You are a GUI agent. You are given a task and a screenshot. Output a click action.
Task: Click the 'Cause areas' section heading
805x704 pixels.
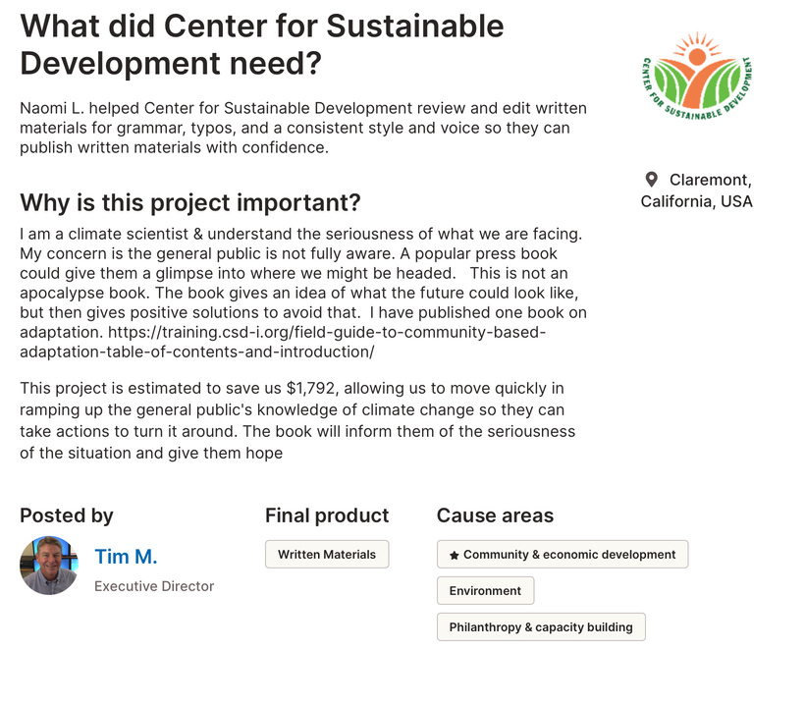coord(495,515)
